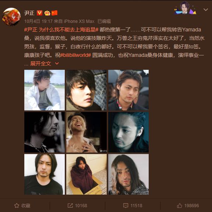Image resolution: width=212 pixels, height=212 pixels.
Task: Click the red flag badge beside username
Action: [54, 13]
